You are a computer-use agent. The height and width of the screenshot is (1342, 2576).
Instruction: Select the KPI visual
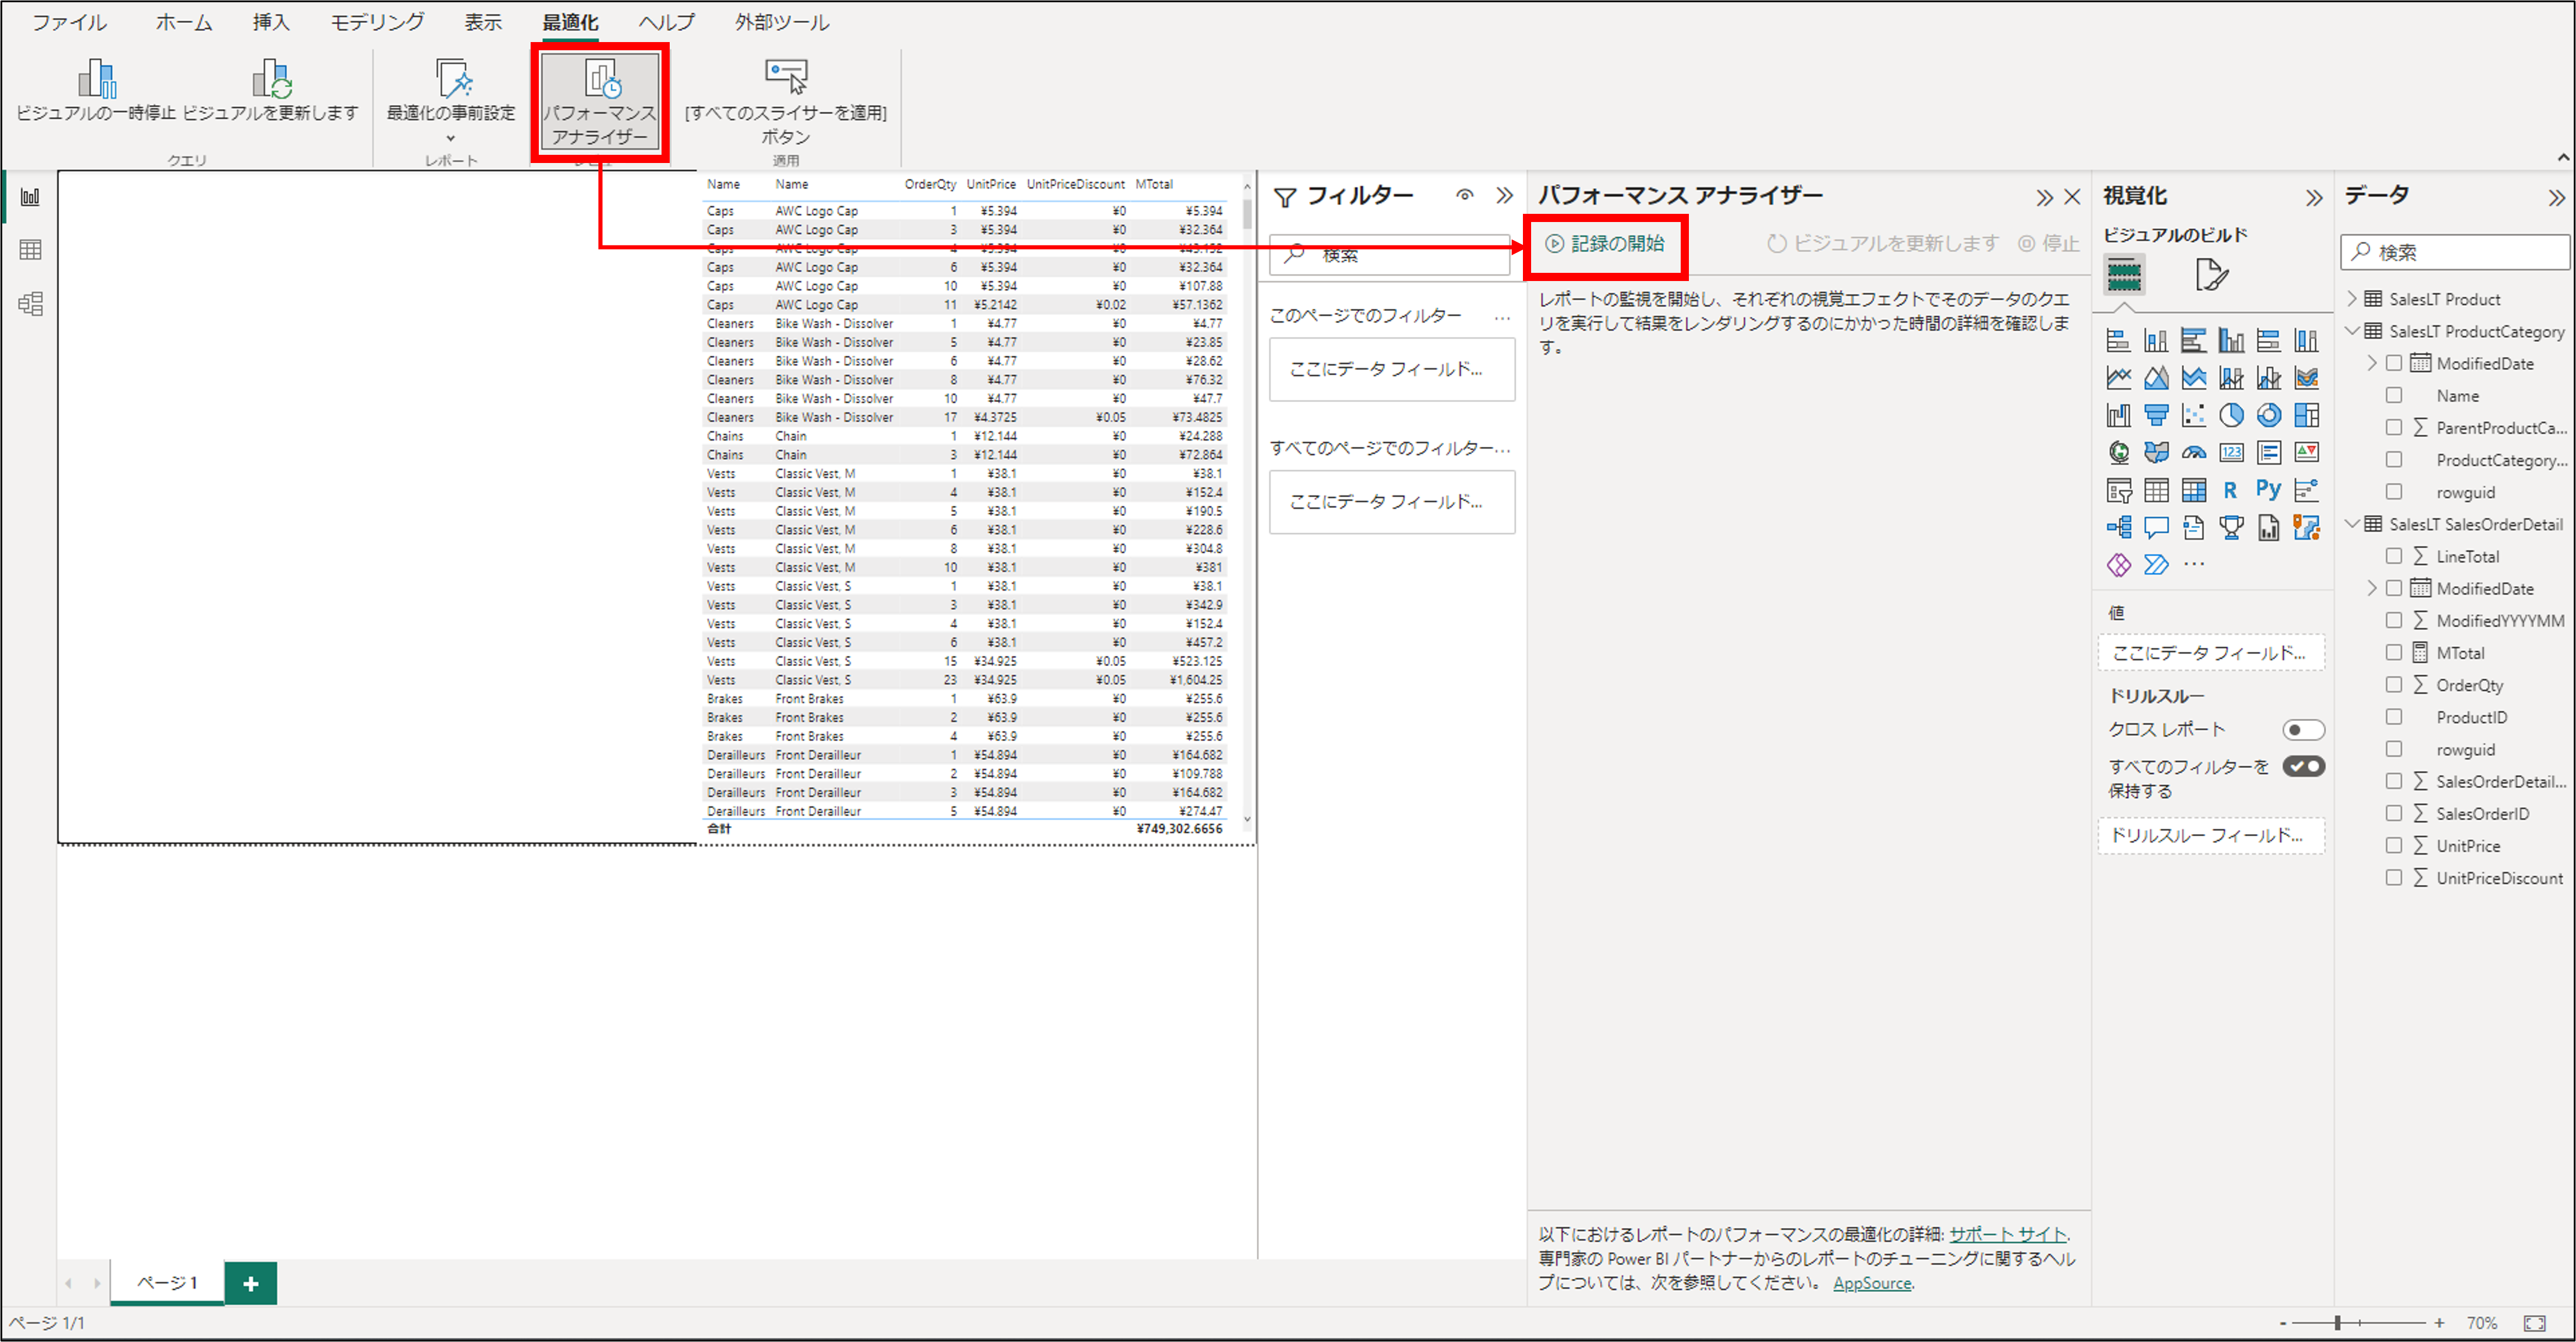[x=2307, y=452]
